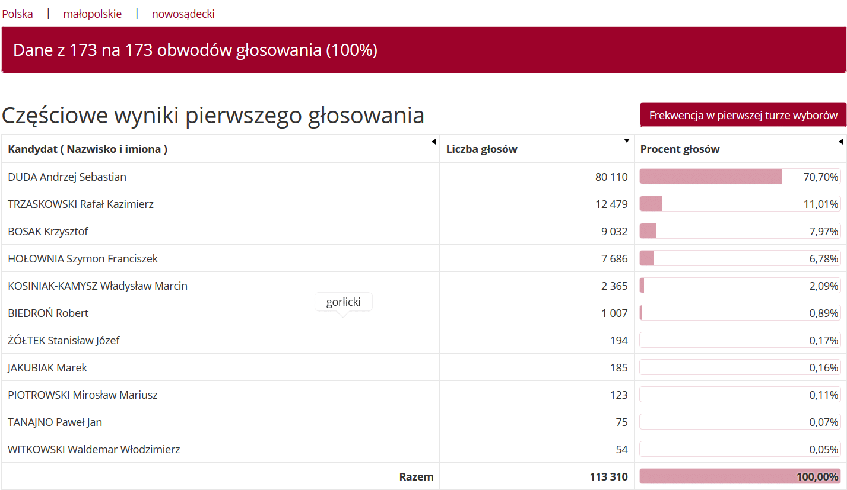Screen dimensions: 847x490
Task: Go to the Polska breadcrumb link
Action: click(x=17, y=14)
